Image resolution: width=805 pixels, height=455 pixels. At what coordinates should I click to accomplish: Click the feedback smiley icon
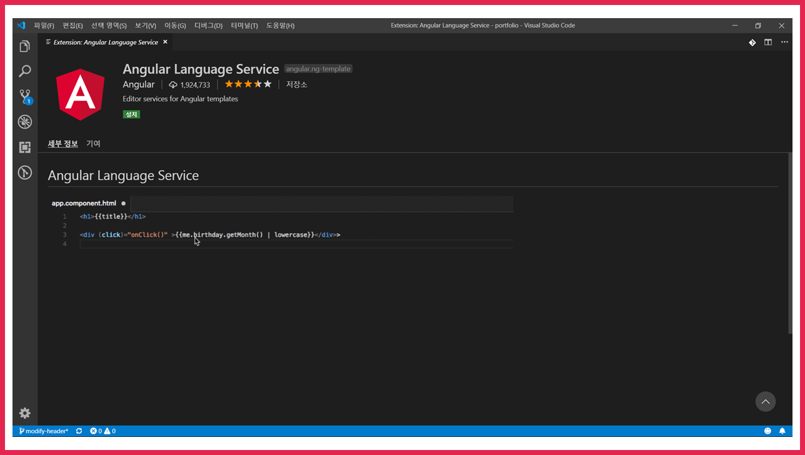click(767, 431)
